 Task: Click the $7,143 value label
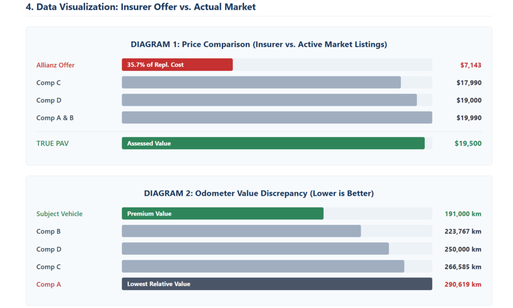470,65
